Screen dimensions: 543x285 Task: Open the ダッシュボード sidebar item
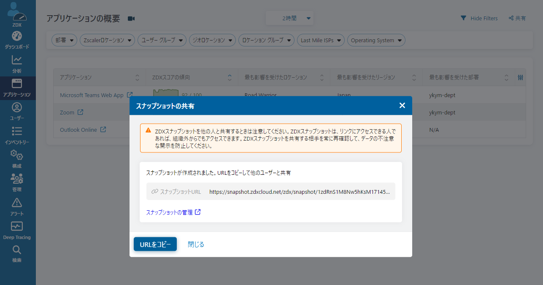point(17,40)
